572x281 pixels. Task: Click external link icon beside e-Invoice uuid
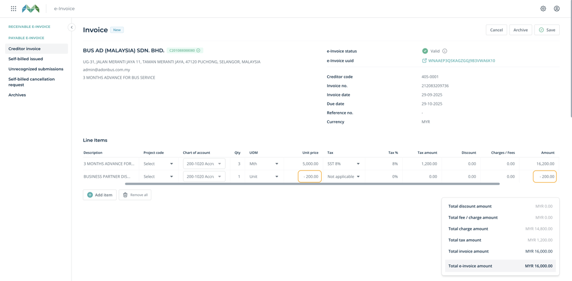point(425,61)
